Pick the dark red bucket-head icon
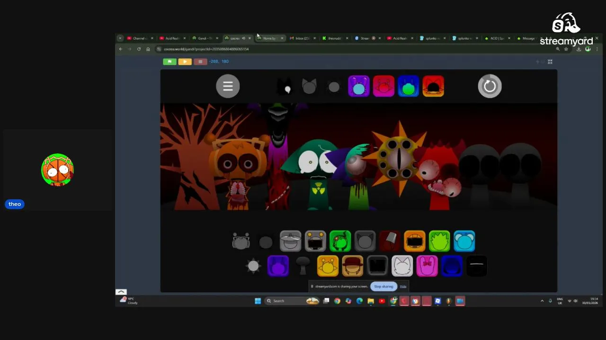606x340 pixels. (x=390, y=241)
